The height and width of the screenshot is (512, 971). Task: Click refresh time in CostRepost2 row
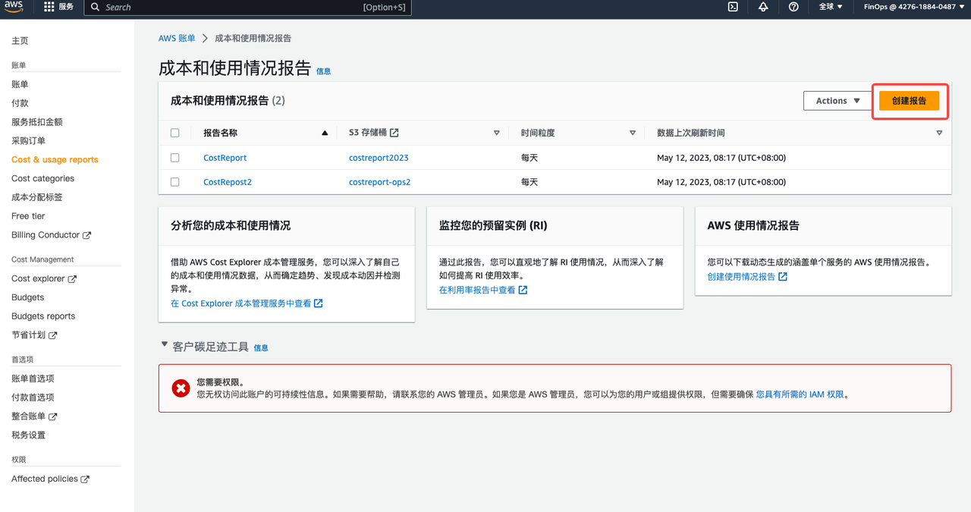click(x=721, y=182)
